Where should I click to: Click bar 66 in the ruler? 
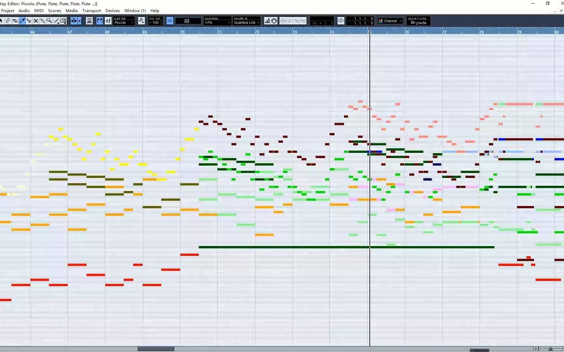click(32, 32)
